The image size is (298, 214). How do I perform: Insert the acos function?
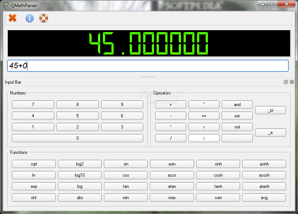coord(172,175)
